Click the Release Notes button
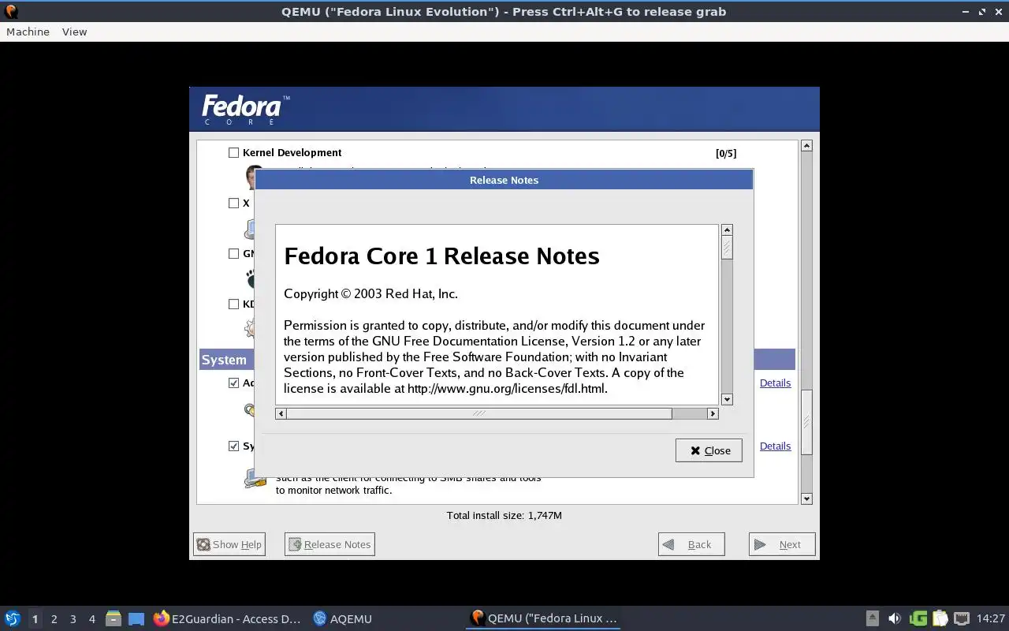1009x631 pixels. pyautogui.click(x=330, y=544)
